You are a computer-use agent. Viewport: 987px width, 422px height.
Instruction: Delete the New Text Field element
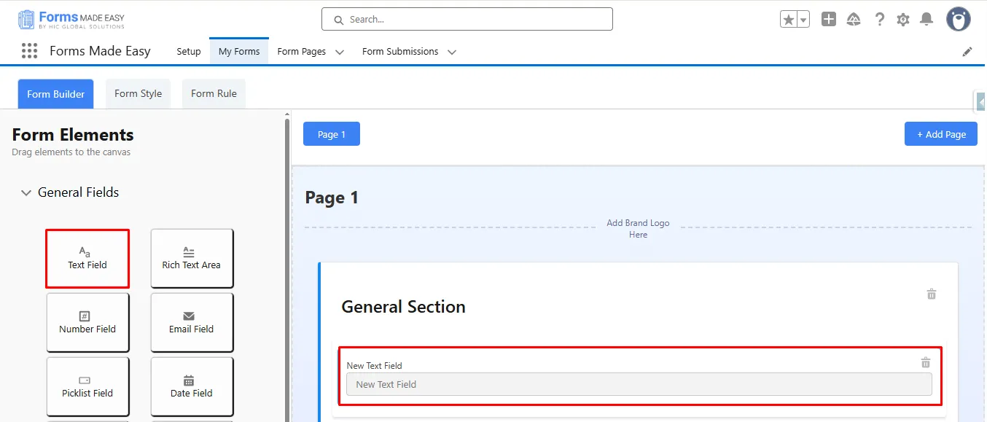click(x=925, y=362)
